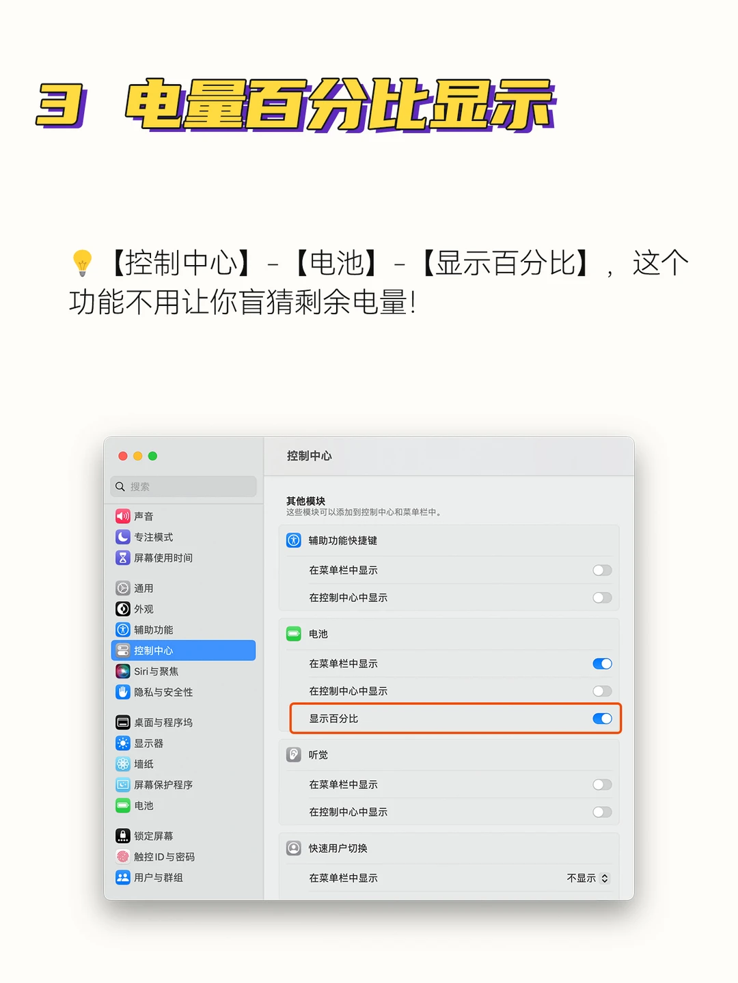Select 控制中心 in the sidebar

(x=183, y=650)
